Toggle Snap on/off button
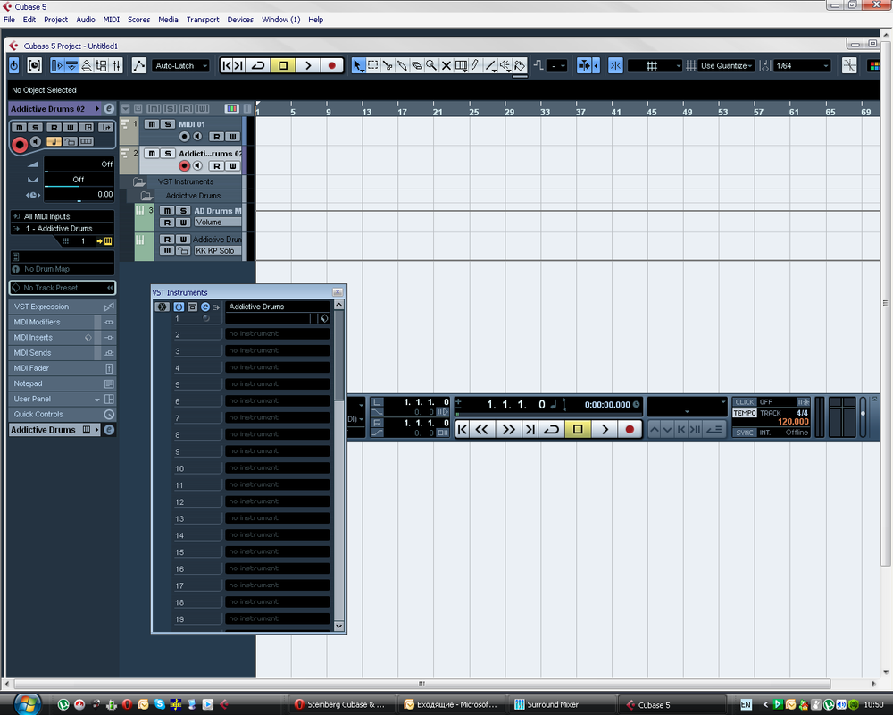Image resolution: width=893 pixels, height=715 pixels. click(x=615, y=65)
